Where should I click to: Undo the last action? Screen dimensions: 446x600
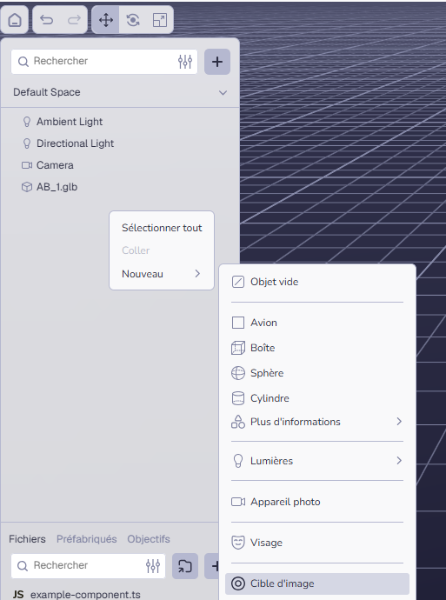click(x=47, y=19)
